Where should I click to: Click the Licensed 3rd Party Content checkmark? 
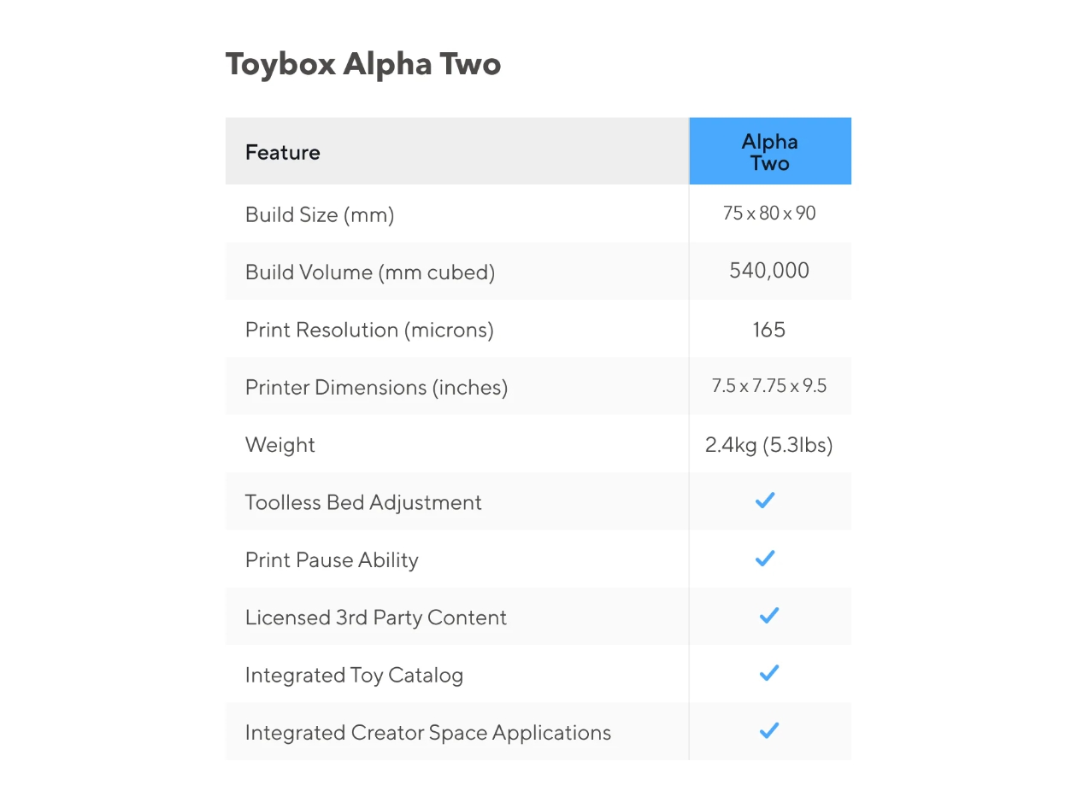coord(769,616)
